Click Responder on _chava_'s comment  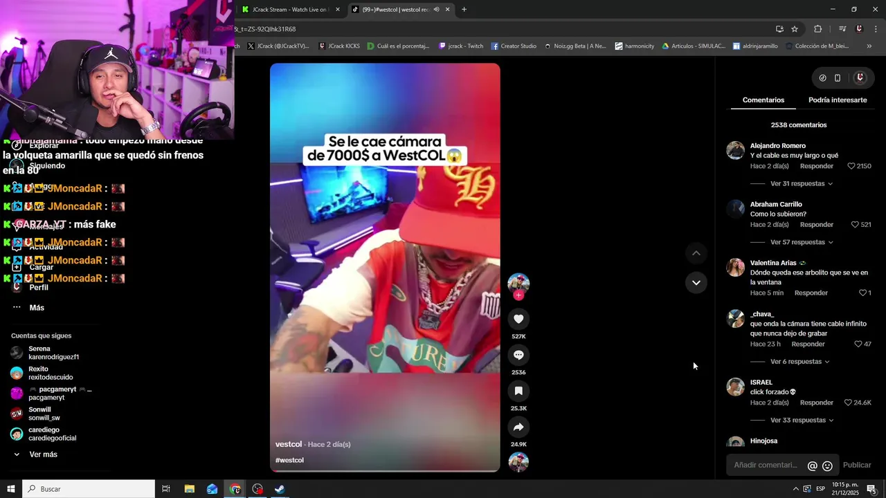[808, 344]
